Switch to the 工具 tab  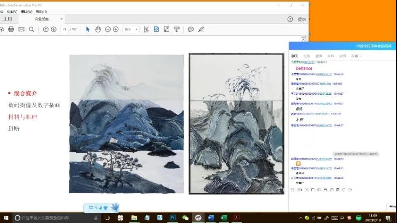coord(8,19)
